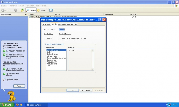
Task: Sort results by Relevantie column
Action: (112, 14)
